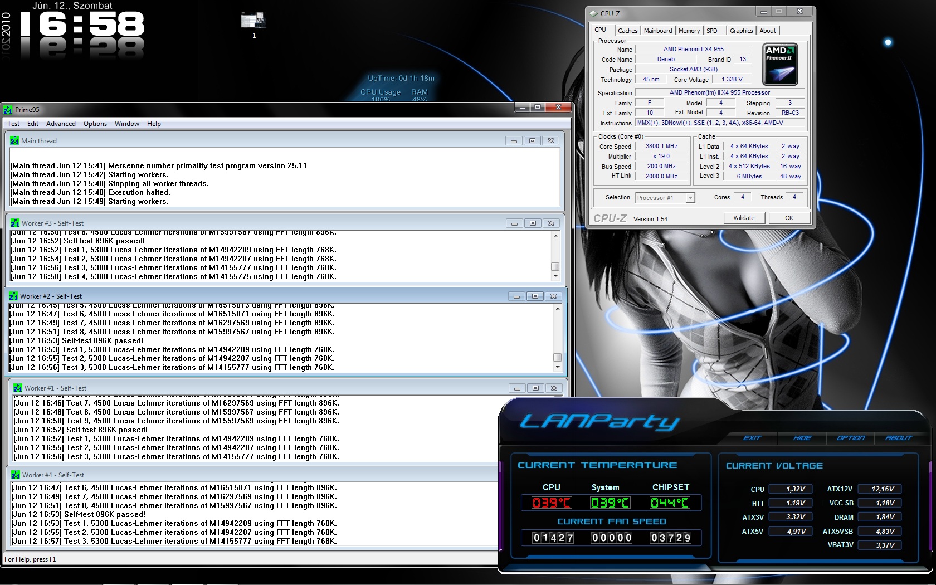936x585 pixels.
Task: Click the 16:58 desktop clock gadget
Action: [x=82, y=25]
